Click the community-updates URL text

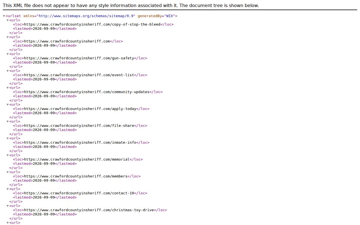tap(87, 92)
